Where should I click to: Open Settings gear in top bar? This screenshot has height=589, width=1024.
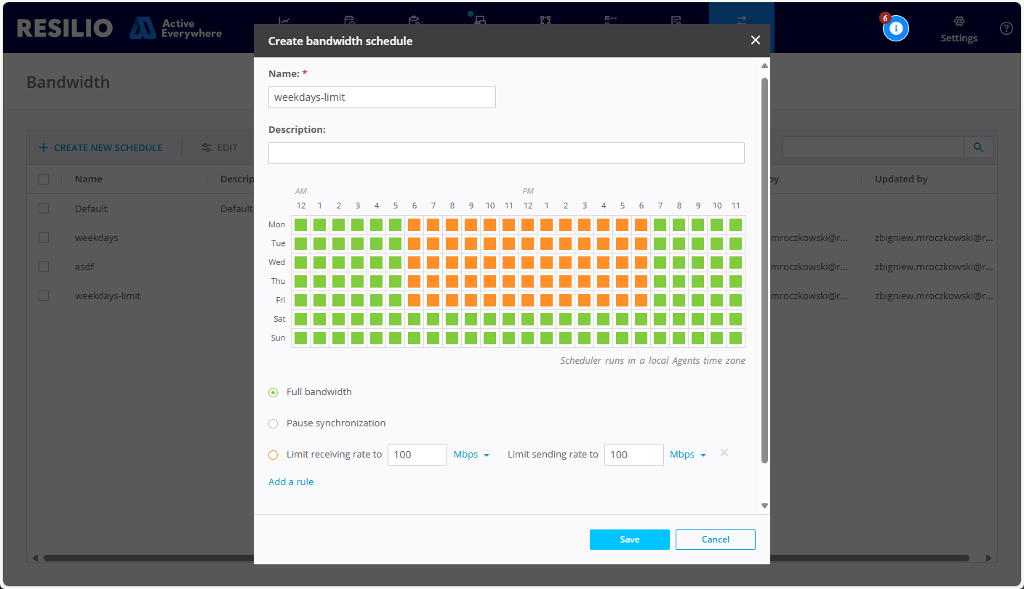coord(959,22)
